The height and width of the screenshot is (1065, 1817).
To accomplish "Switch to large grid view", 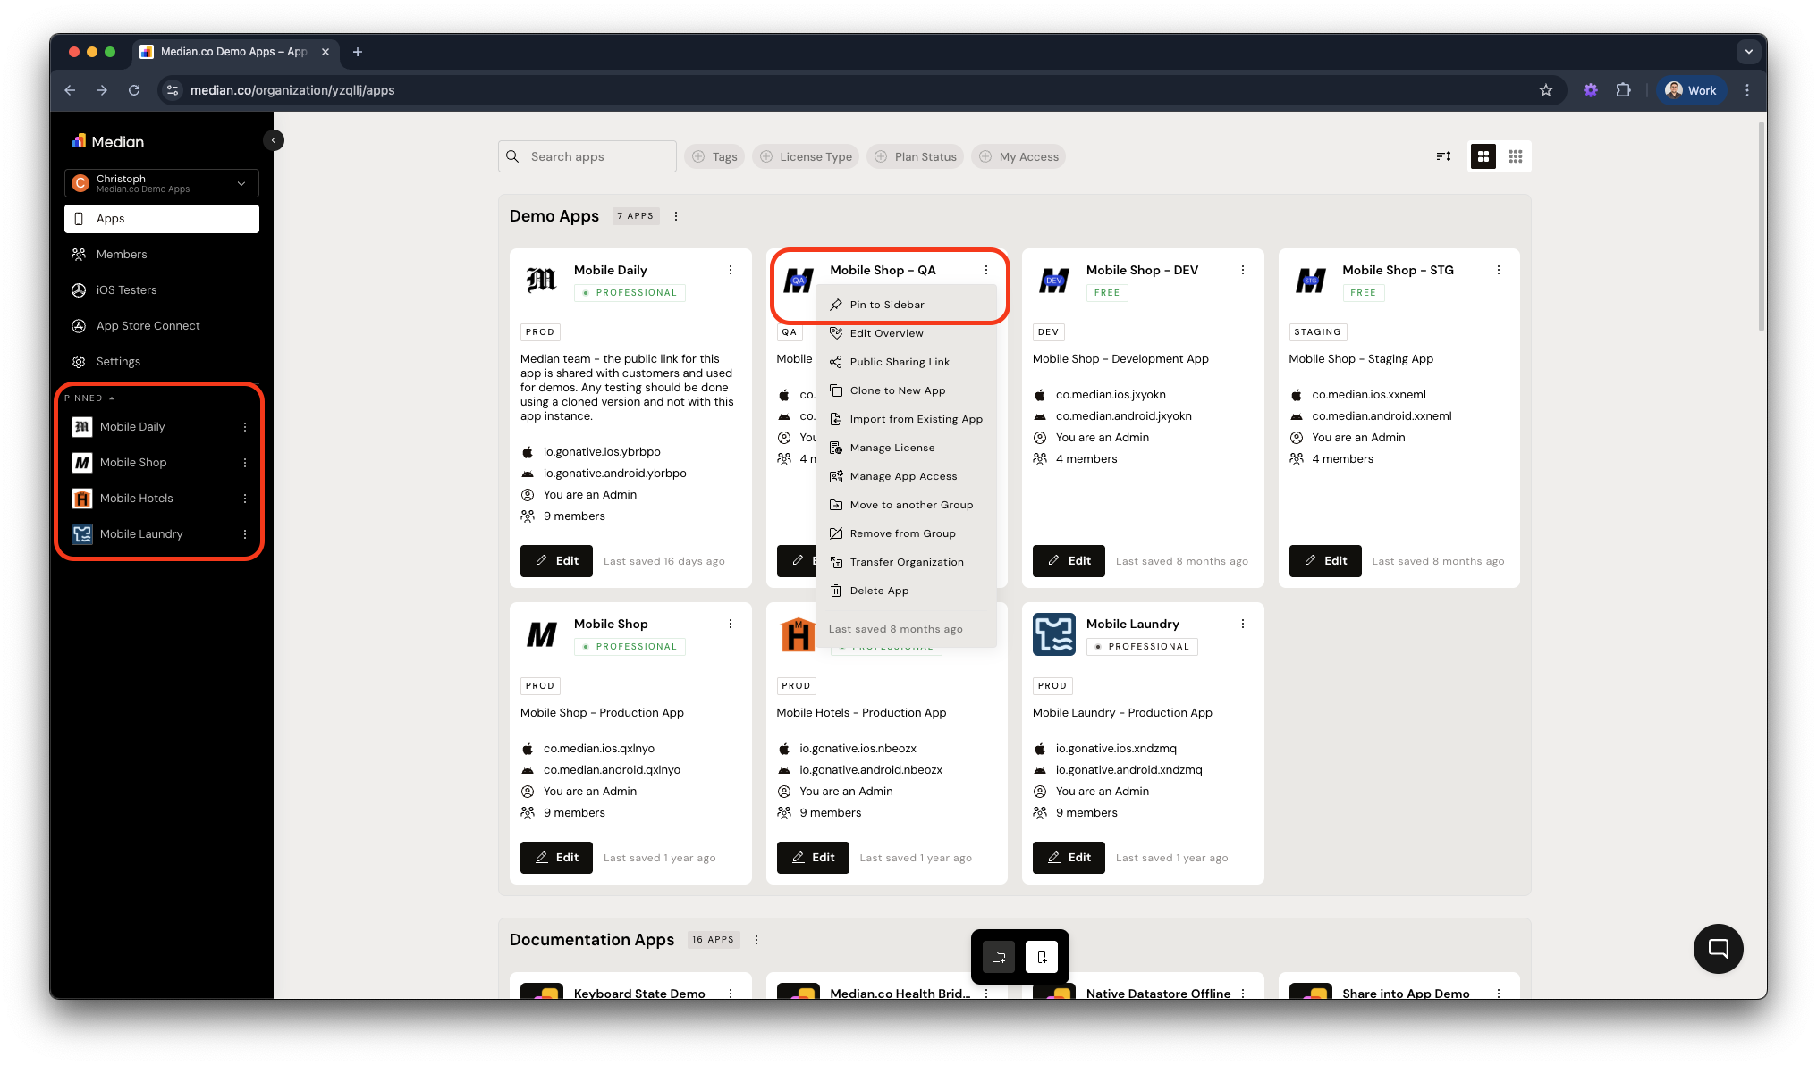I will coord(1483,156).
